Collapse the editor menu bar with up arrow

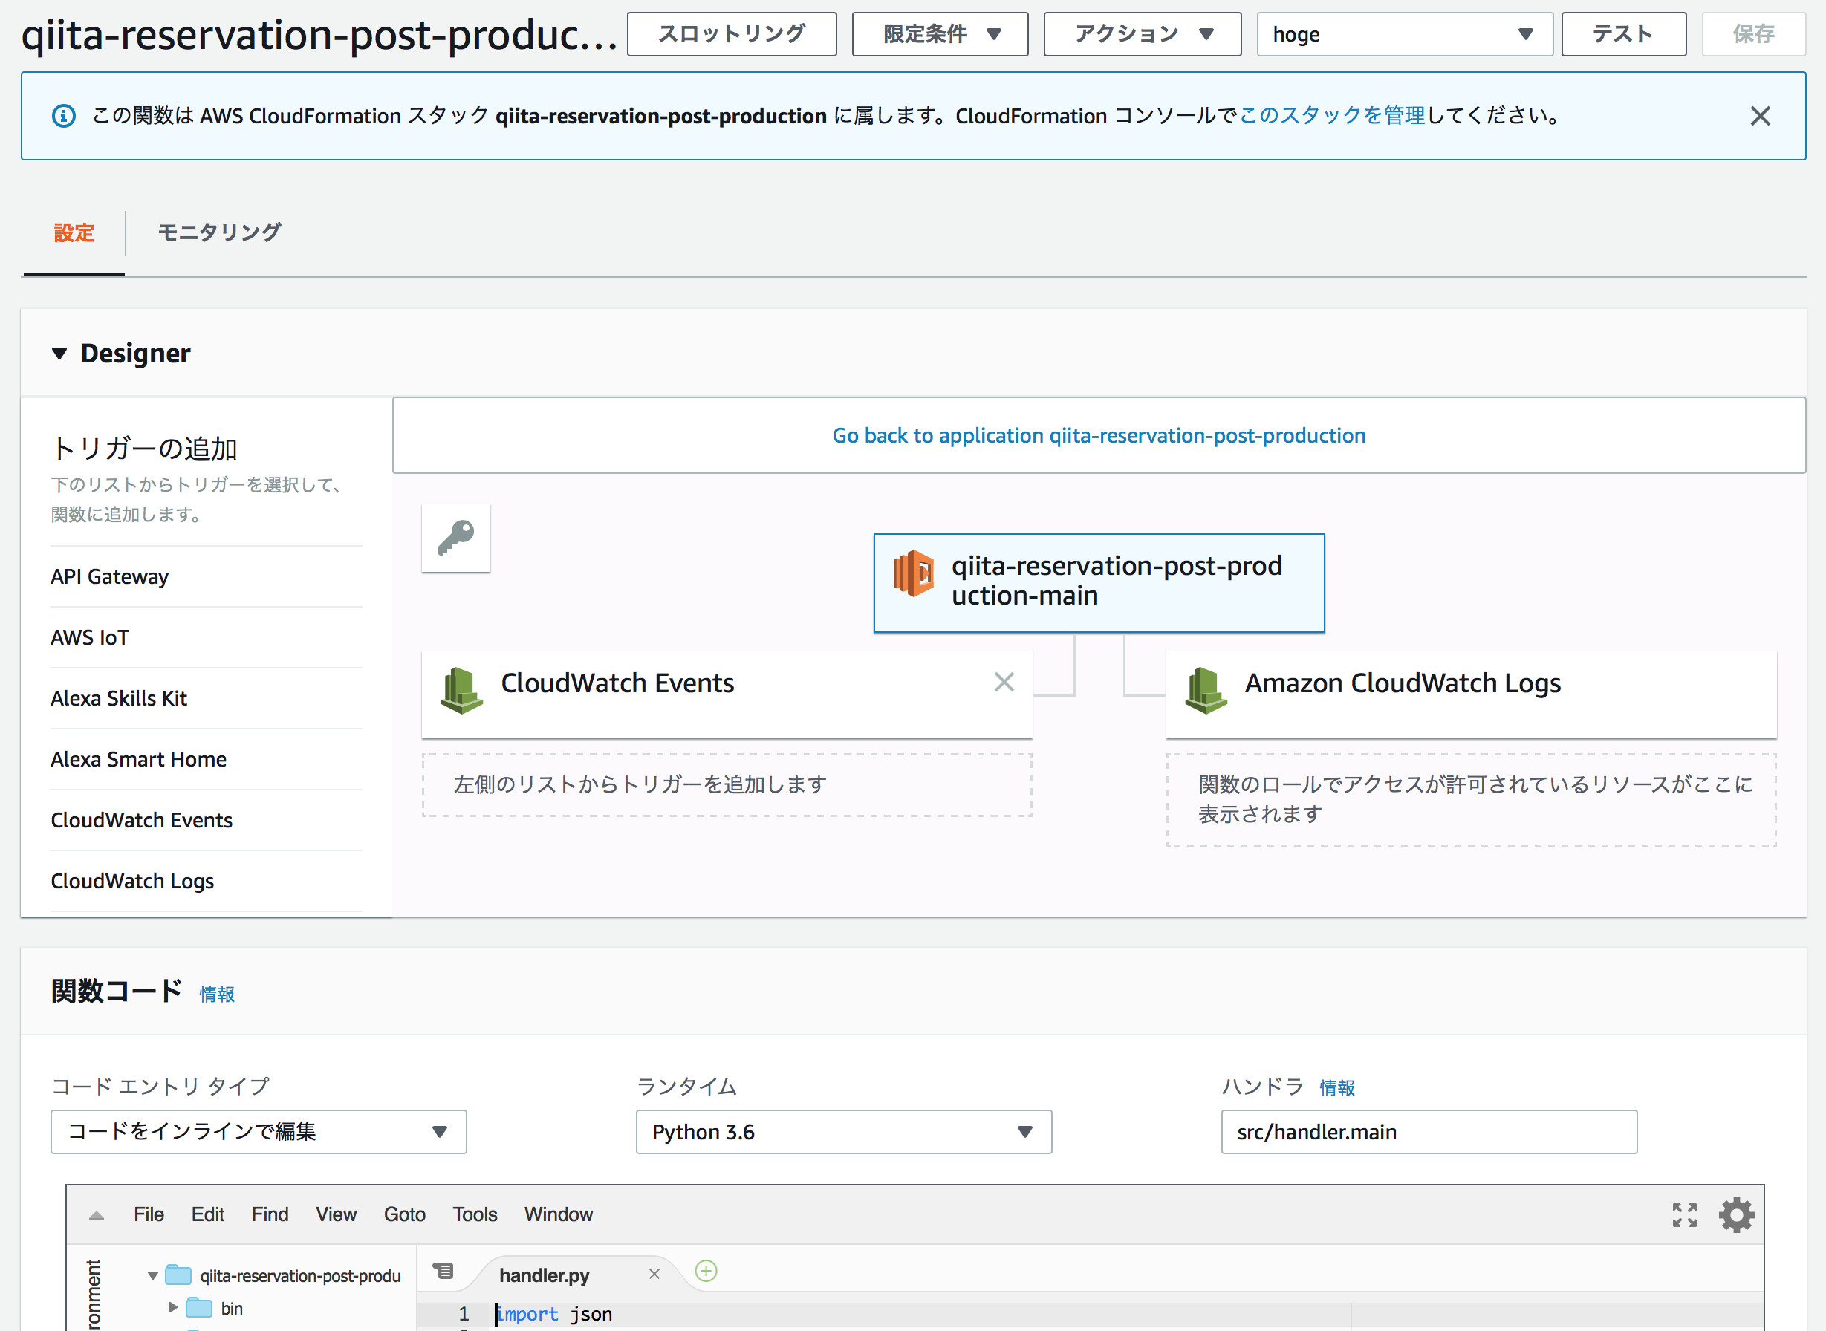pyautogui.click(x=97, y=1215)
